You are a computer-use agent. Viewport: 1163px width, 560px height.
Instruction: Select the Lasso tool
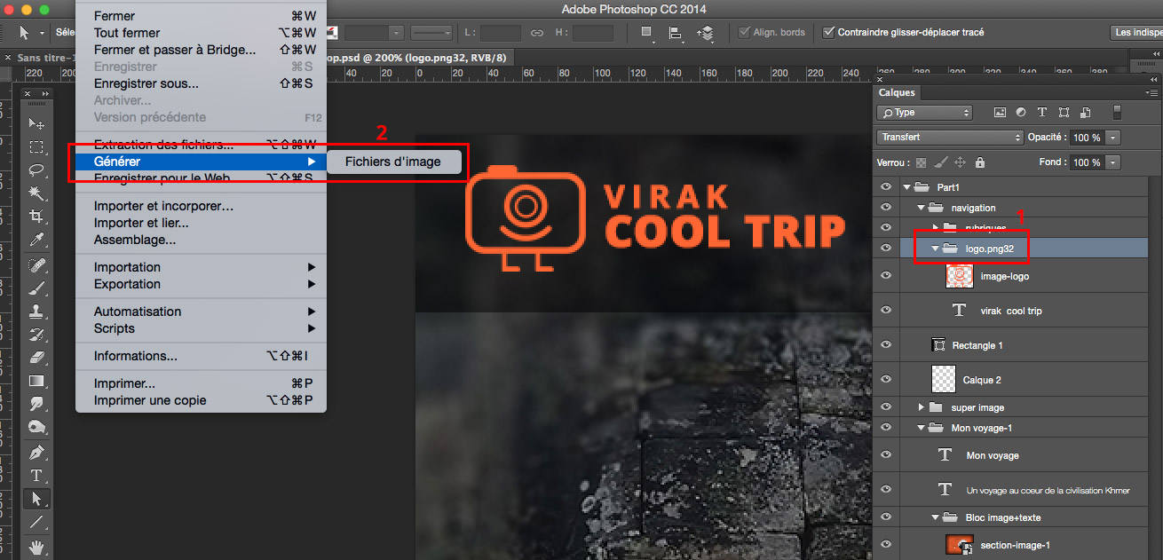click(36, 170)
